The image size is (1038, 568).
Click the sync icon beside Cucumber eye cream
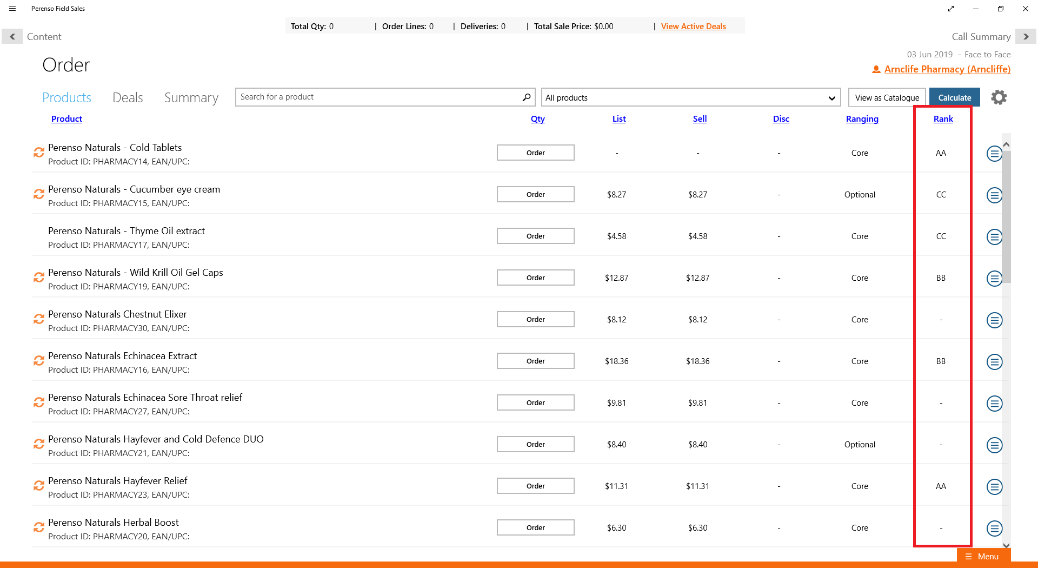(38, 194)
